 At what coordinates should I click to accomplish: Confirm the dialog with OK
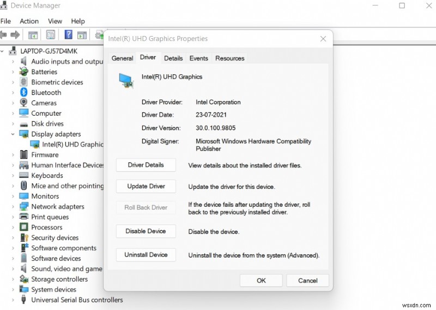point(261,281)
